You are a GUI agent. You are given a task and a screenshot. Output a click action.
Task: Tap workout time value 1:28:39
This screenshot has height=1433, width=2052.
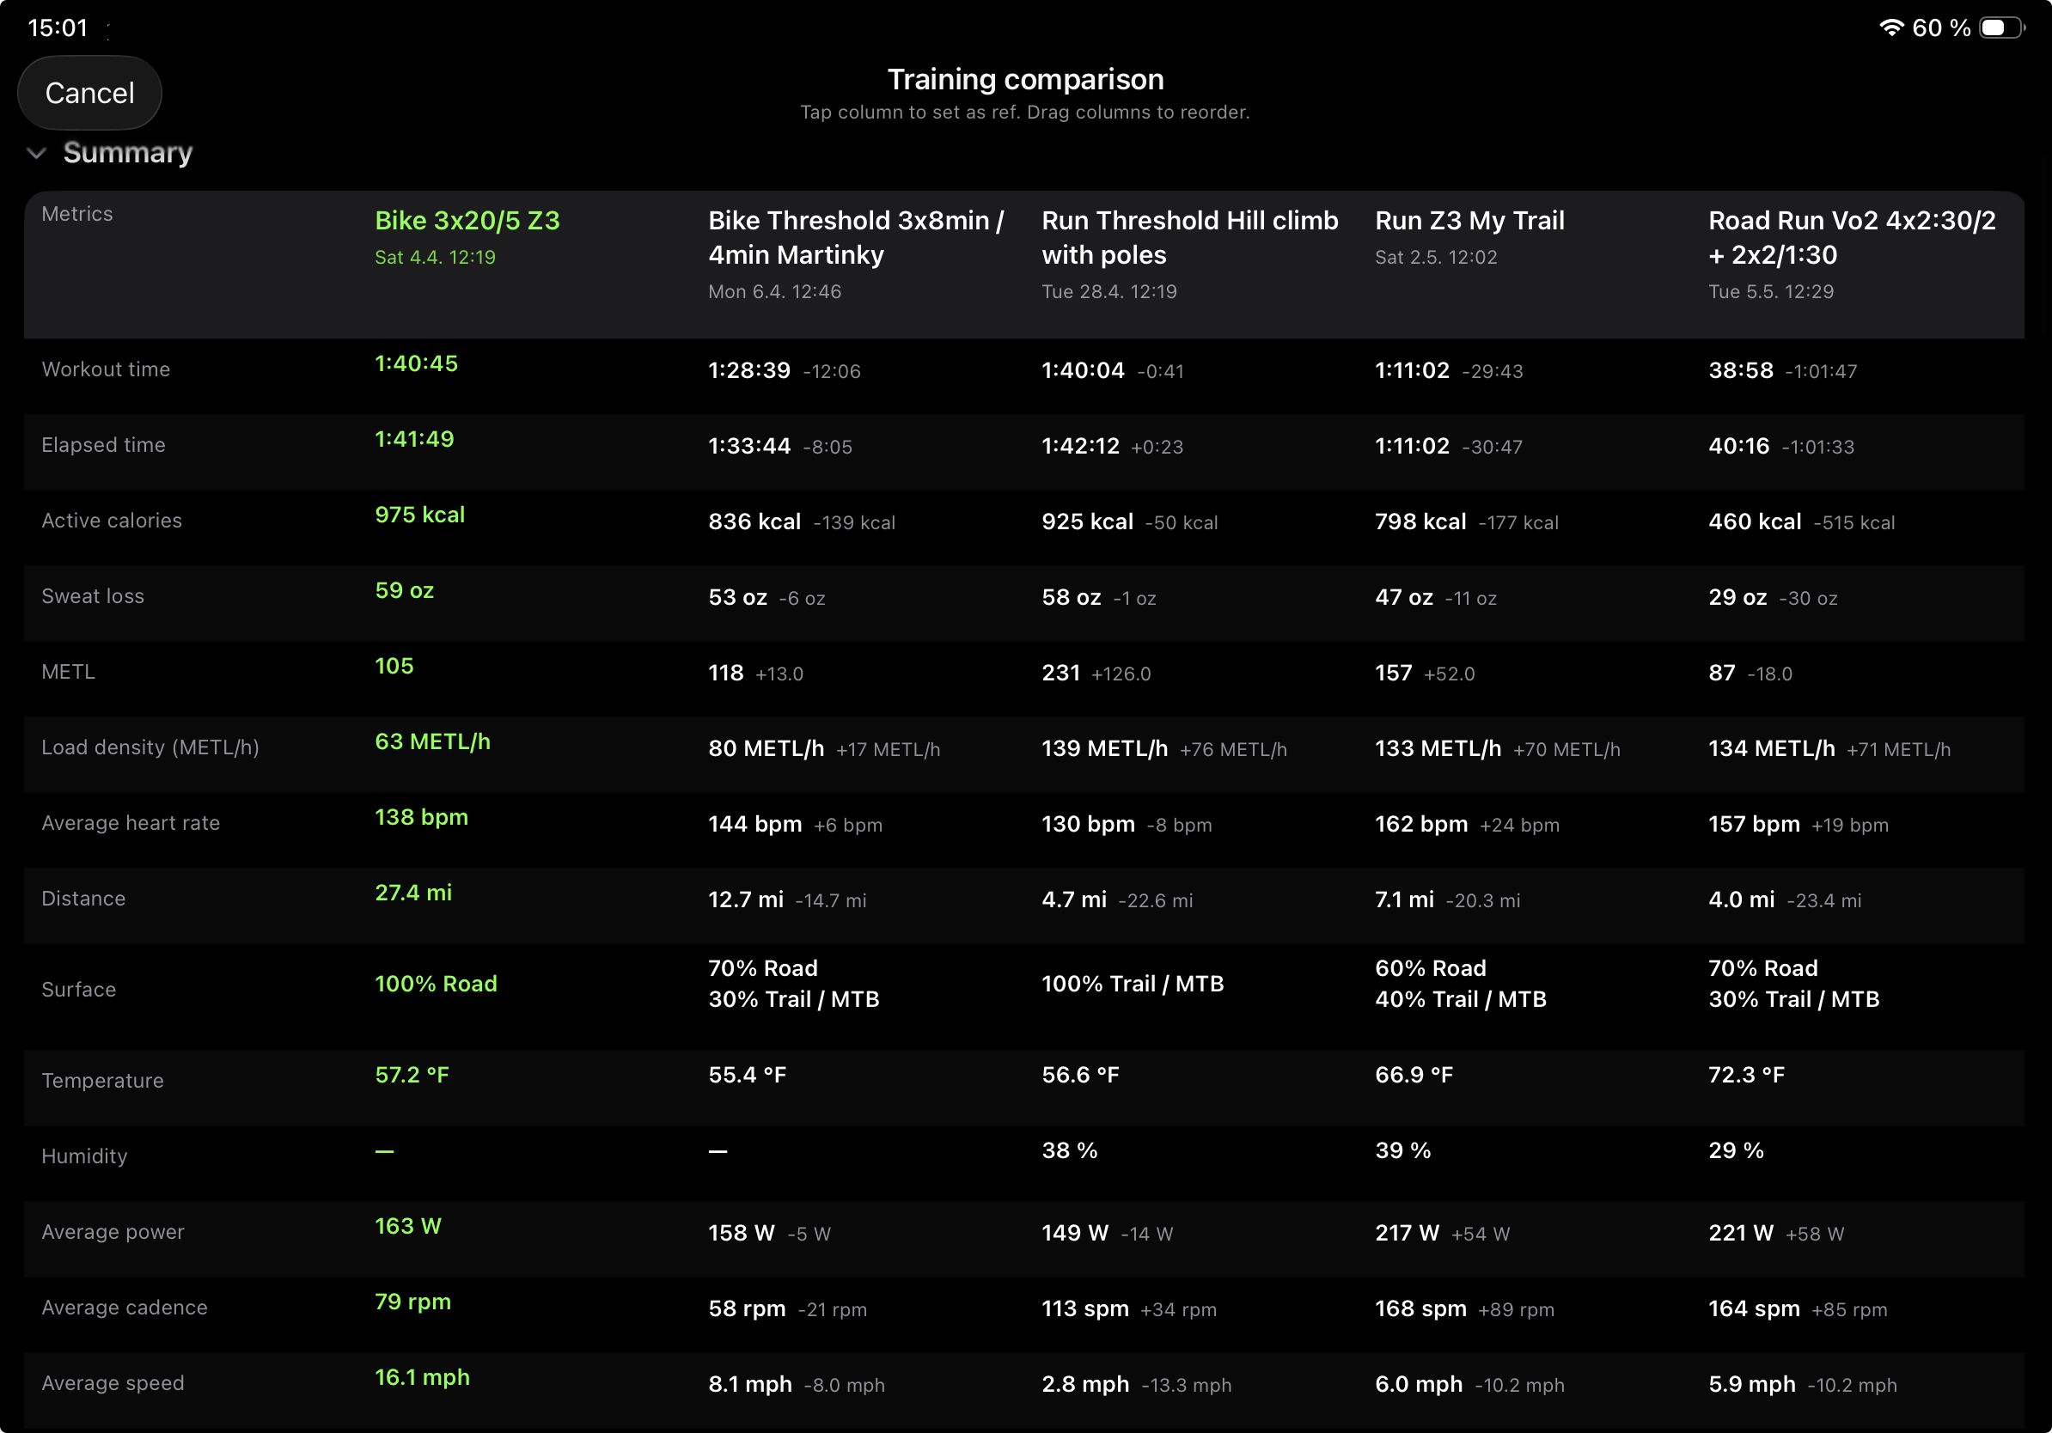click(x=749, y=370)
